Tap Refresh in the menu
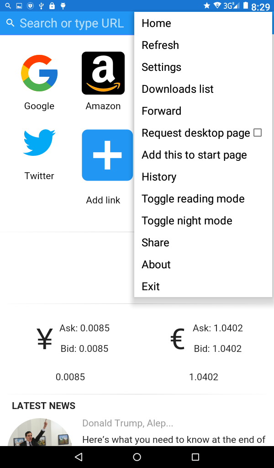 [160, 45]
